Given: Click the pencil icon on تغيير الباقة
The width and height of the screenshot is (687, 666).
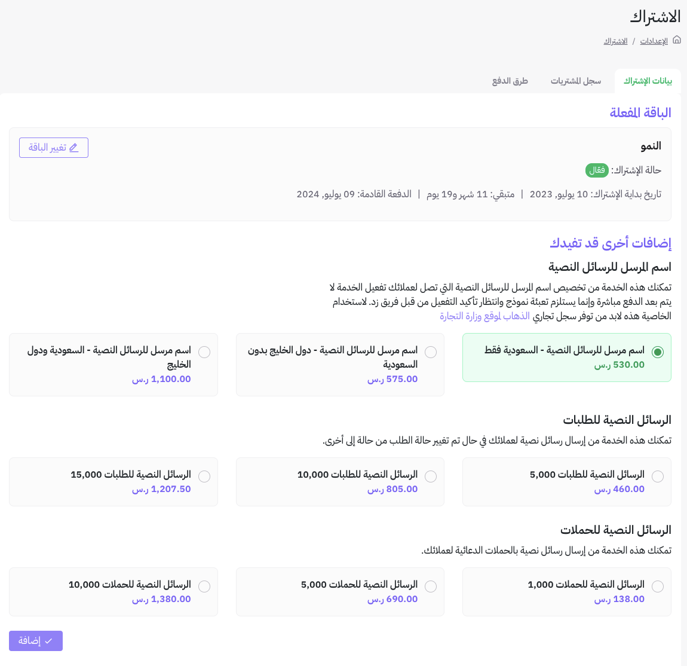Looking at the screenshot, I should [73, 148].
